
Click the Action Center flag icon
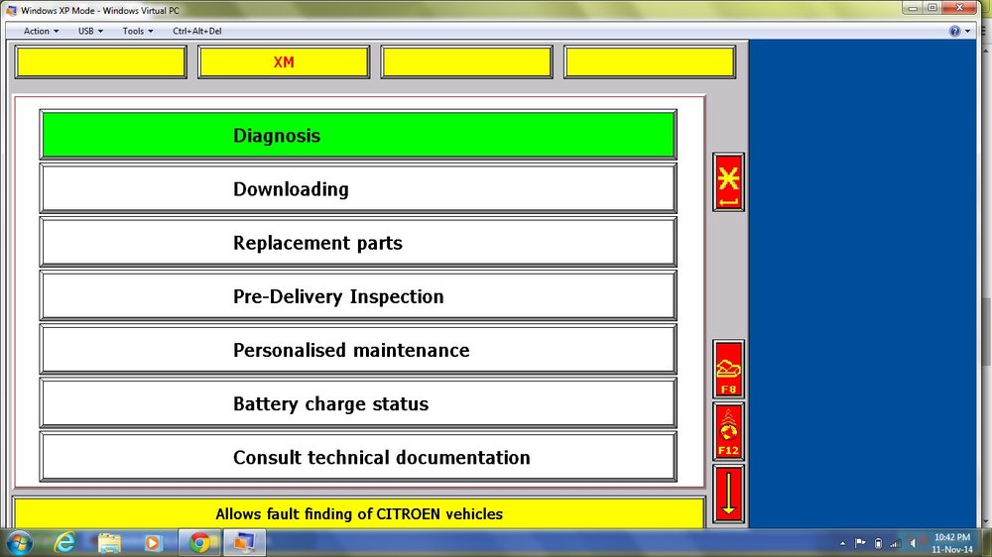[860, 543]
